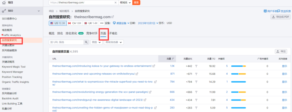
Task: Open 关键词概览 in sidebar
Action: [x=8, y=62]
